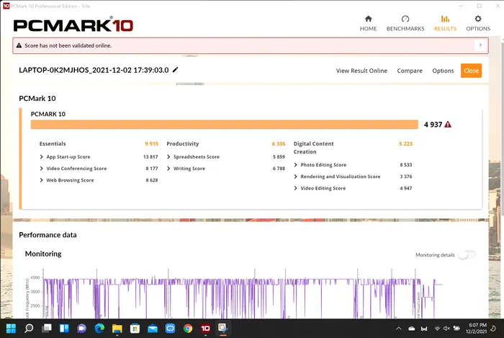Click the PCMARK 10 logo
The image size is (504, 338).
coord(73,25)
